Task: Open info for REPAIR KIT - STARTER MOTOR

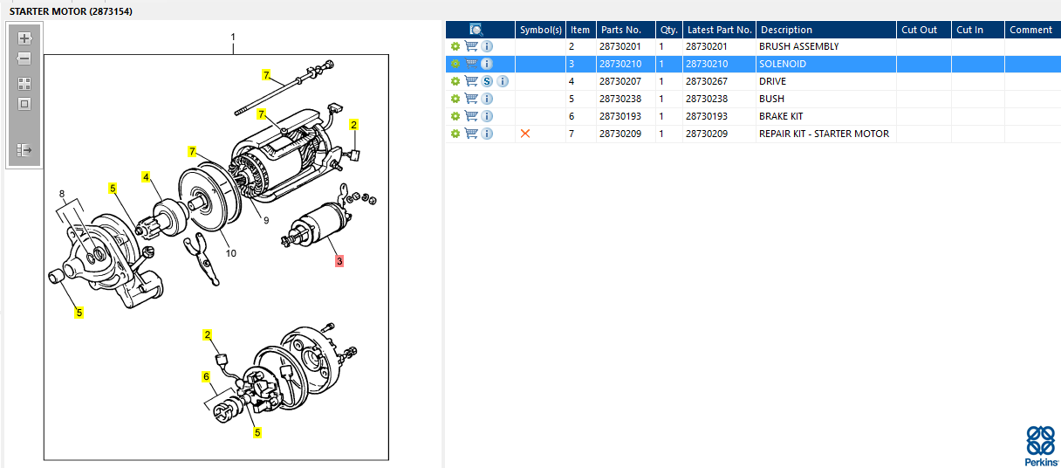Action: (x=487, y=134)
